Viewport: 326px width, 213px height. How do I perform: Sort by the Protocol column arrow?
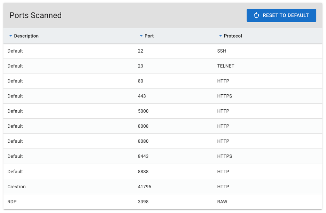(220, 36)
